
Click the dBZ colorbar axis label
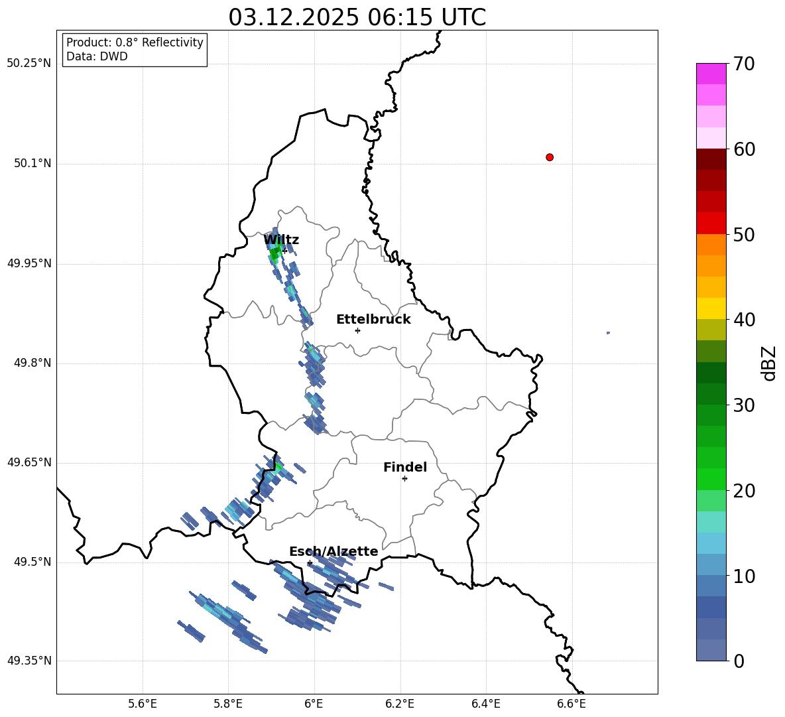(770, 363)
